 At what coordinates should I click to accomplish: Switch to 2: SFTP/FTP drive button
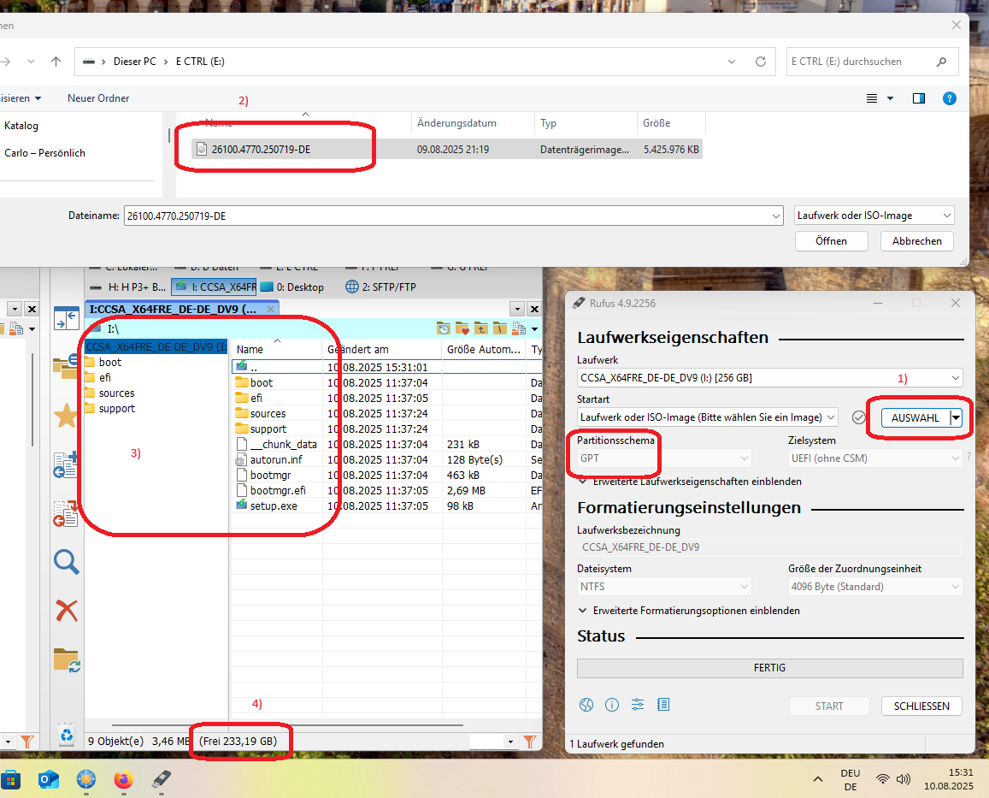tap(381, 287)
